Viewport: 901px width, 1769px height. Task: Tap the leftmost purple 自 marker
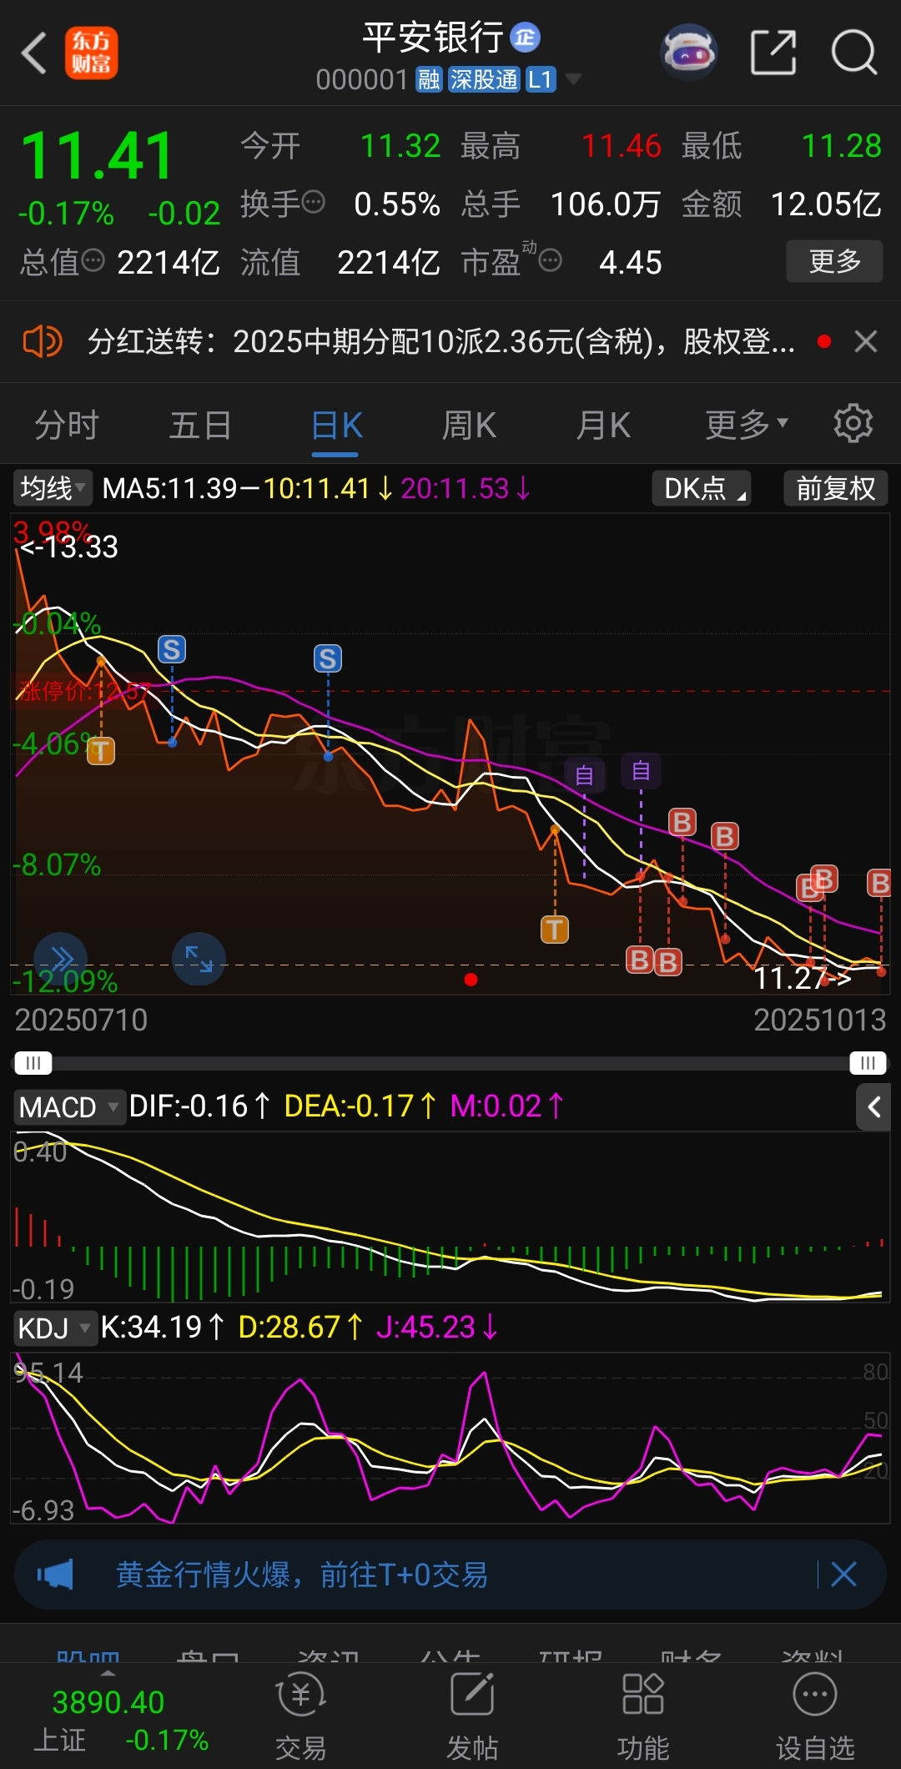click(x=584, y=775)
